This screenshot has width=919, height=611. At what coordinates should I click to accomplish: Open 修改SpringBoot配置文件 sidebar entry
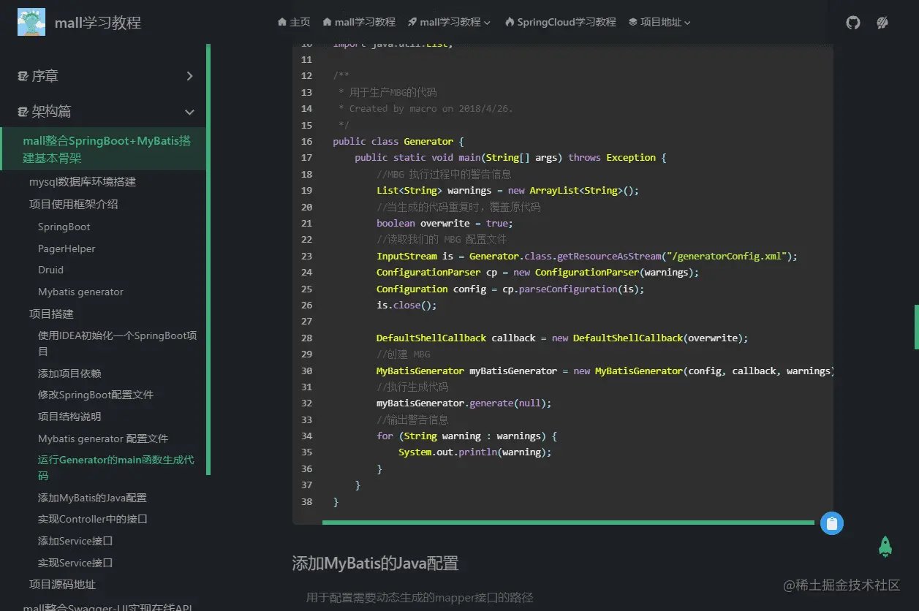pyautogui.click(x=96, y=395)
